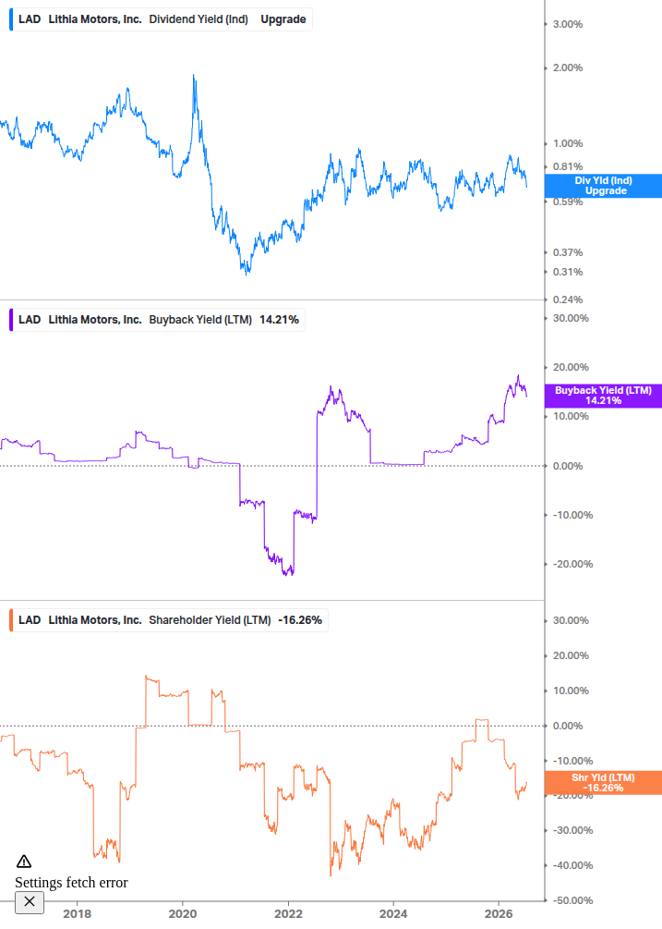Click Lithia Motors, Inc. name in Shareholder legend
The image size is (662, 929).
95,620
